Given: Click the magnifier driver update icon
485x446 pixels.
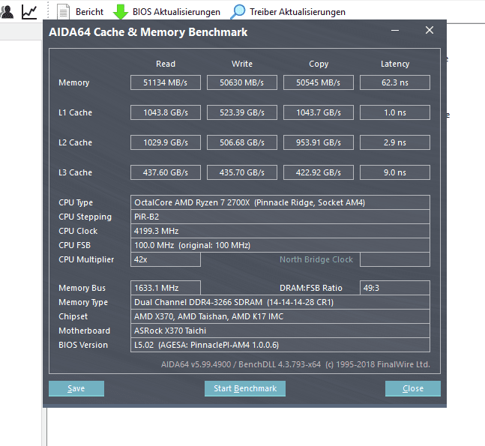Looking at the screenshot, I should 238,12.
